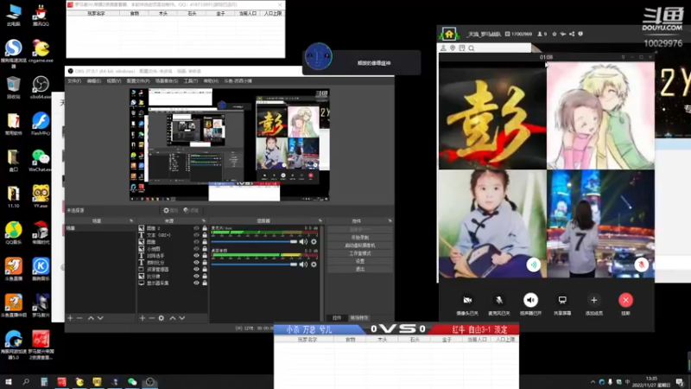Click the user icon in YY toolbar
The width and height of the screenshot is (691, 389).
click(x=443, y=48)
